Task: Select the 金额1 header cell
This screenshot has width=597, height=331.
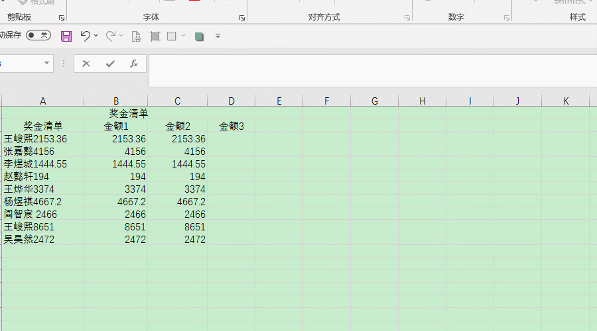Action: 115,126
